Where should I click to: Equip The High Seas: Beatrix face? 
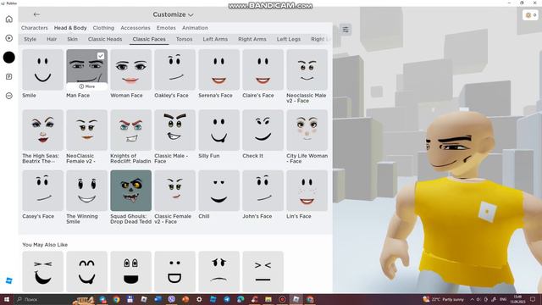pyautogui.click(x=43, y=130)
